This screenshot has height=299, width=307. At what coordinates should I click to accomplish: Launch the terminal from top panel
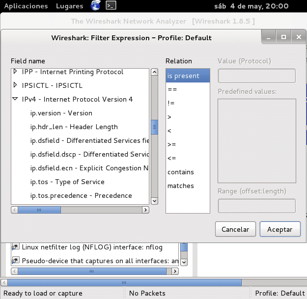point(112,6)
